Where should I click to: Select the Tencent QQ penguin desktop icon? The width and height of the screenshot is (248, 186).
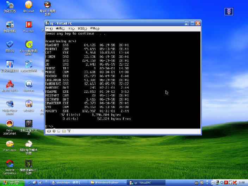[x=48, y=8]
